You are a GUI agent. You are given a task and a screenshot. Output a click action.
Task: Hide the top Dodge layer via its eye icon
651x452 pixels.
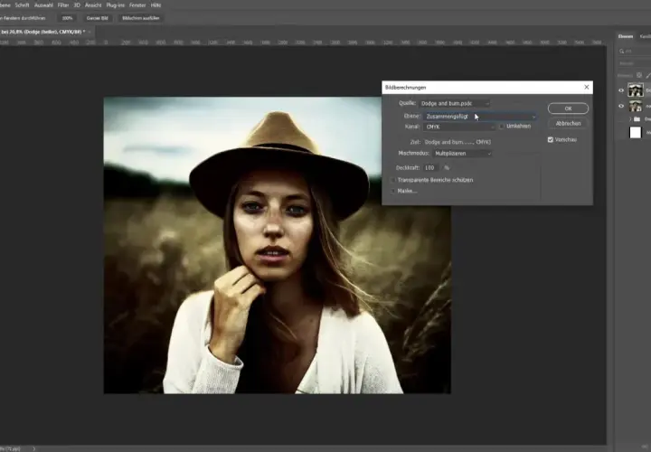coord(621,90)
